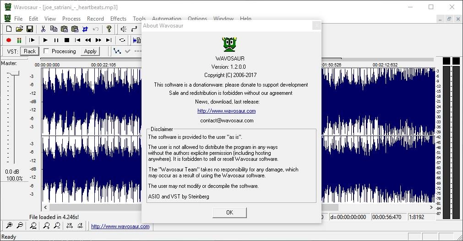Click the red record button
This screenshot has width=463, height=241.
[9, 40]
